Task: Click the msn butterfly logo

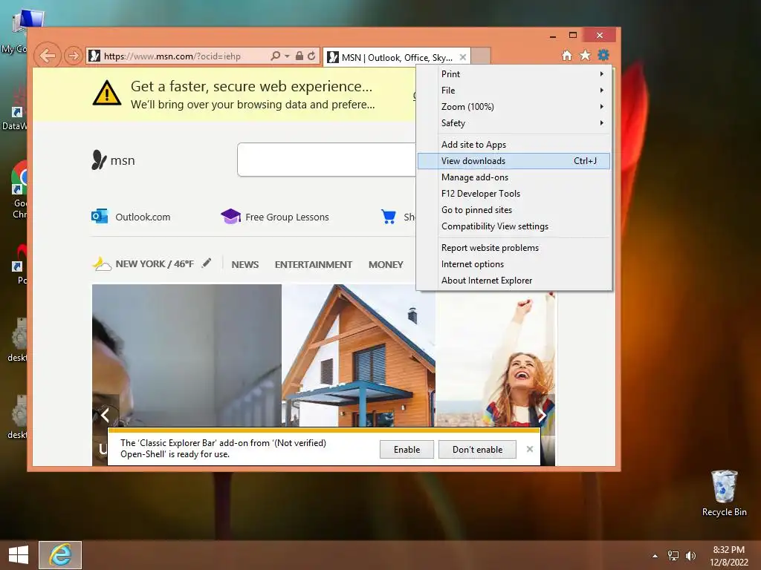Action: 99,160
